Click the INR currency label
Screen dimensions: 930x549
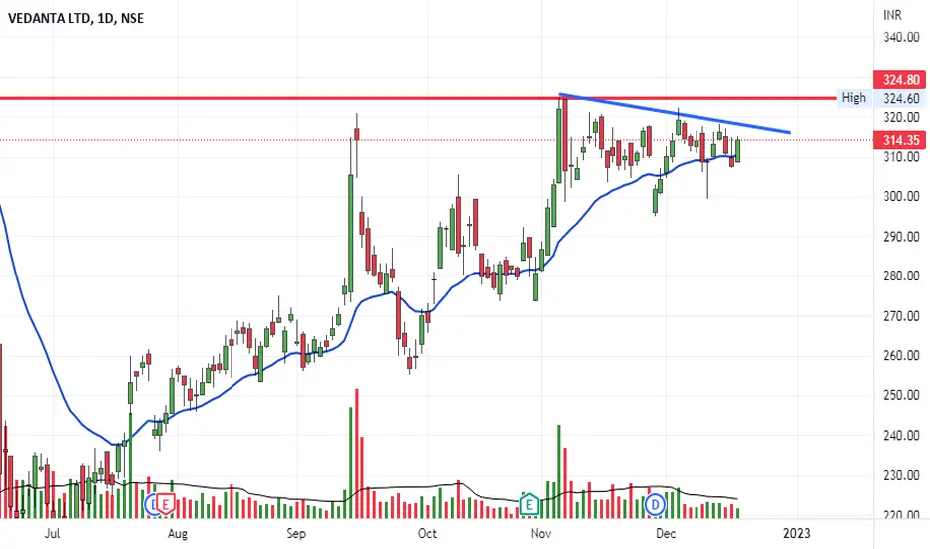coord(892,15)
